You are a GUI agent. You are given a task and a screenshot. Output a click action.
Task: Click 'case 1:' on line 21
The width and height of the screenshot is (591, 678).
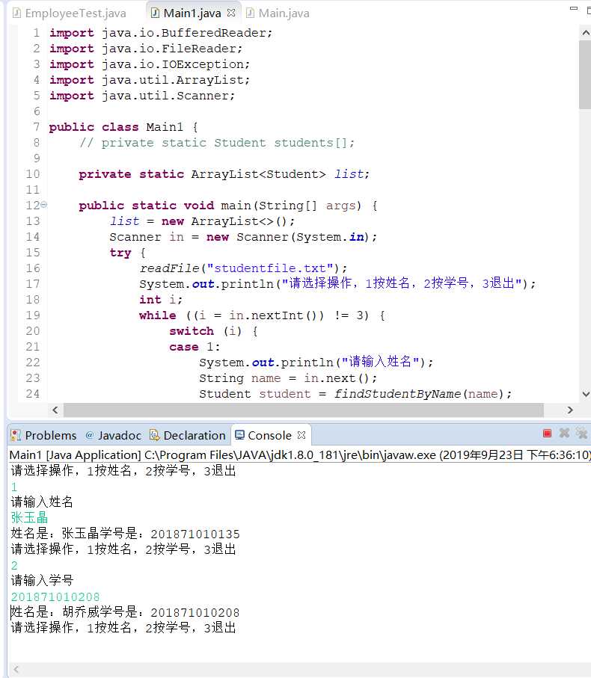[195, 347]
